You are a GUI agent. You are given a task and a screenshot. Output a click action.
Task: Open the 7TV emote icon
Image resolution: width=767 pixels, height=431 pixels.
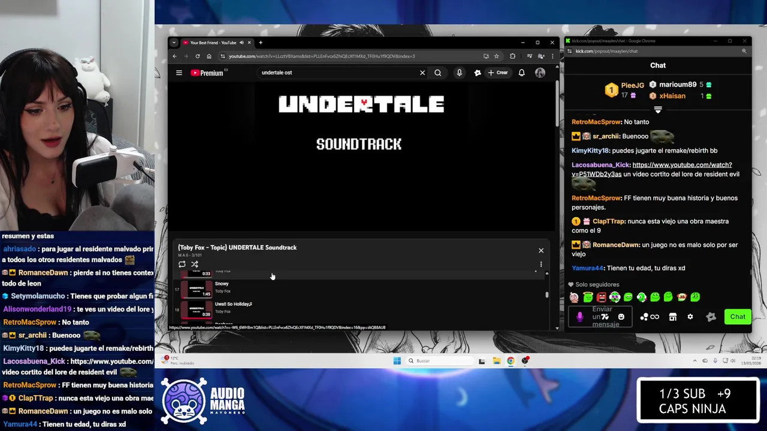(x=605, y=317)
